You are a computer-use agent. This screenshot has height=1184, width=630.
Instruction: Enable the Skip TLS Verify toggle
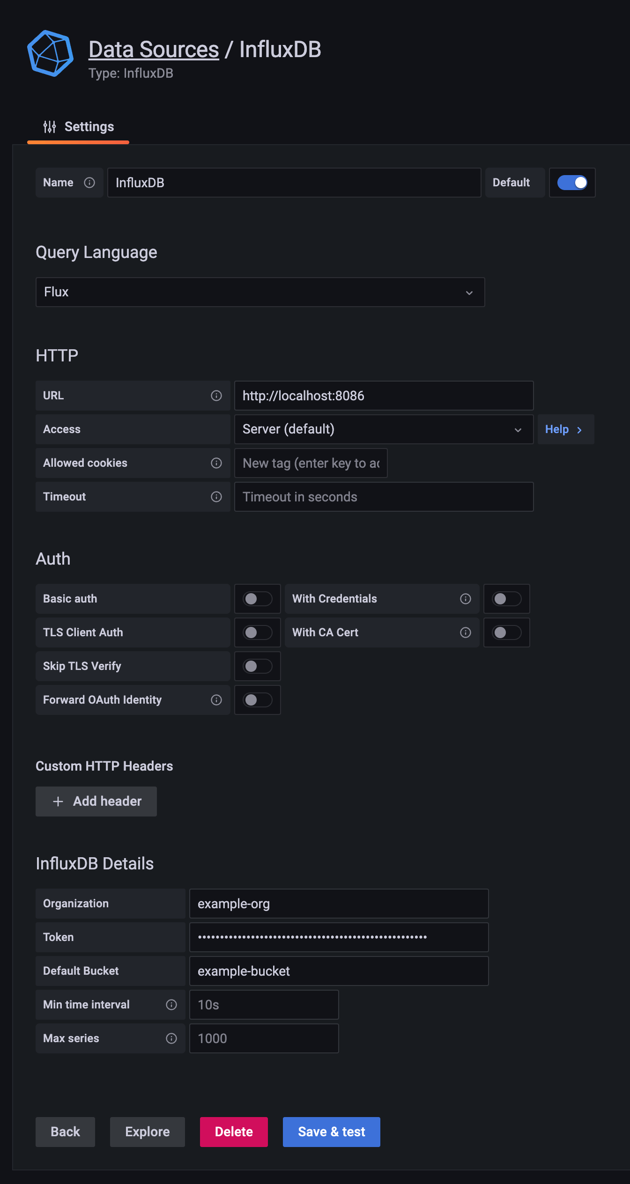pos(258,666)
